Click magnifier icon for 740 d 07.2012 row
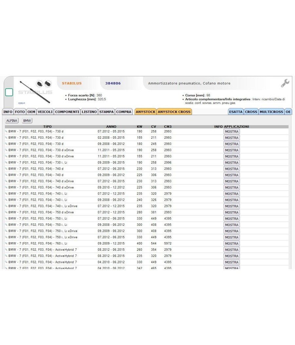295x345 pixels. pos(6,169)
